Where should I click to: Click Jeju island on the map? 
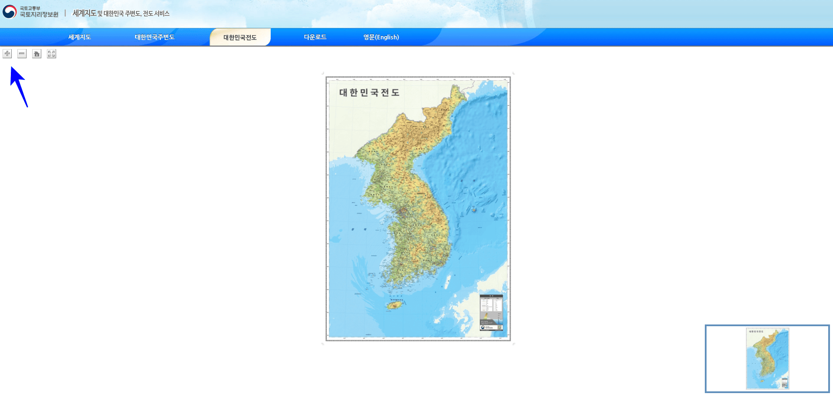[395, 306]
